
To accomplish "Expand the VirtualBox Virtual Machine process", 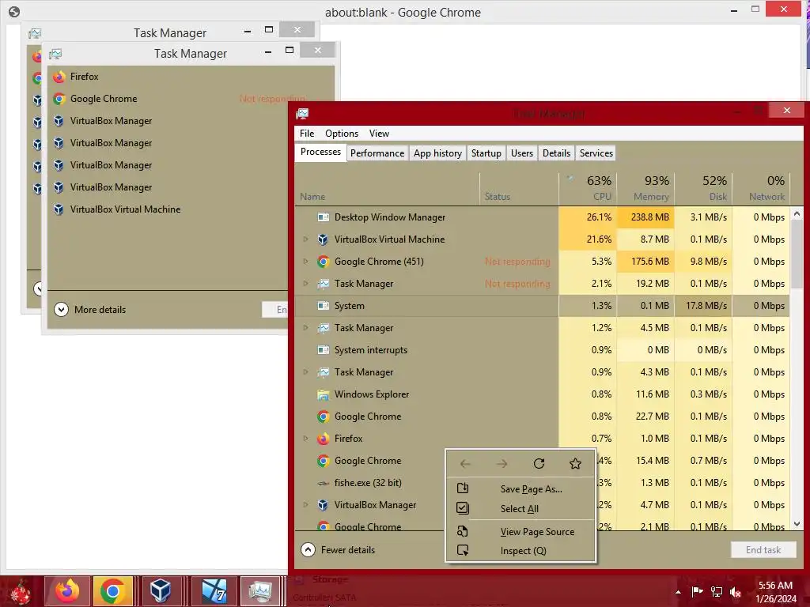I will click(x=305, y=239).
